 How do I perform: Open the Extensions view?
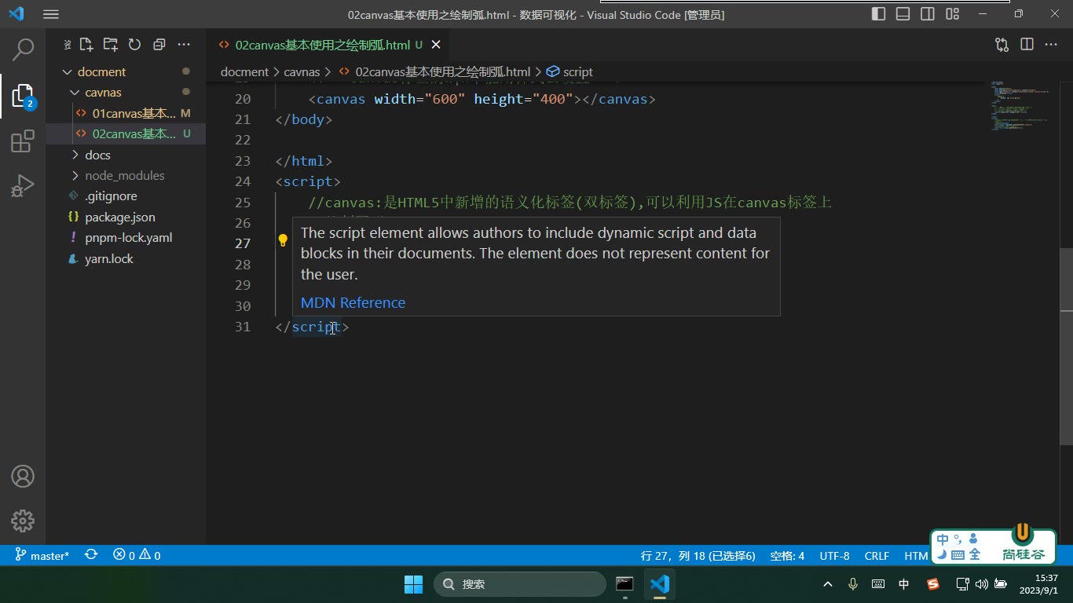[x=23, y=141]
